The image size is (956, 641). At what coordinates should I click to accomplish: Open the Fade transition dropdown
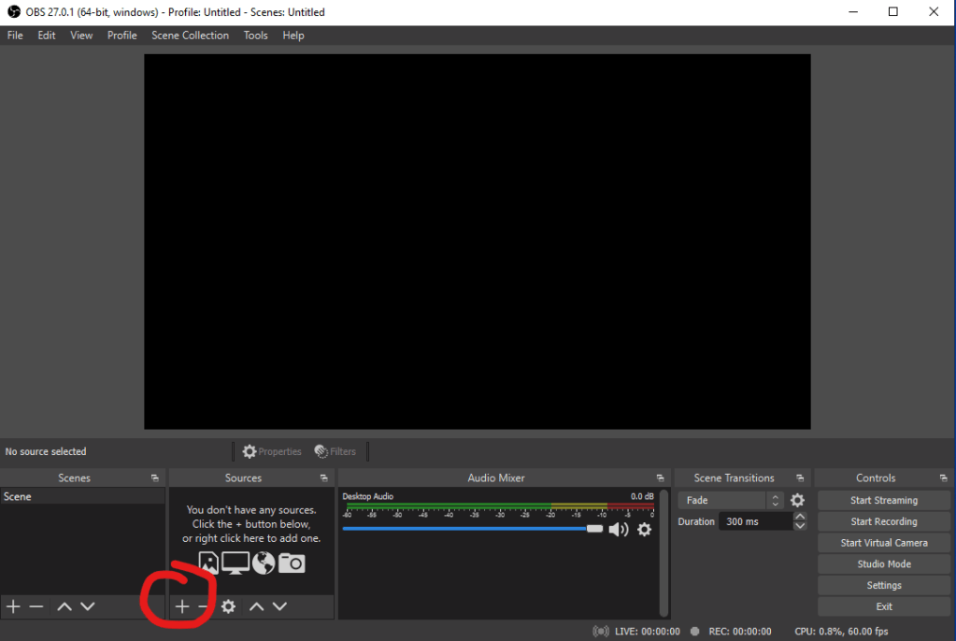(731, 501)
